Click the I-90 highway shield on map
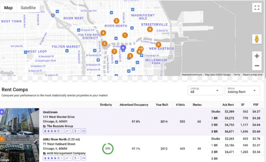This screenshot has height=162, width=266. pos(53,15)
